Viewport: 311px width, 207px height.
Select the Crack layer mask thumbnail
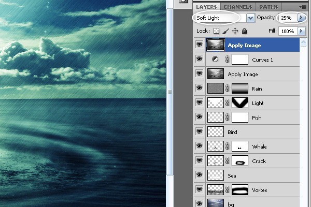pos(240,161)
